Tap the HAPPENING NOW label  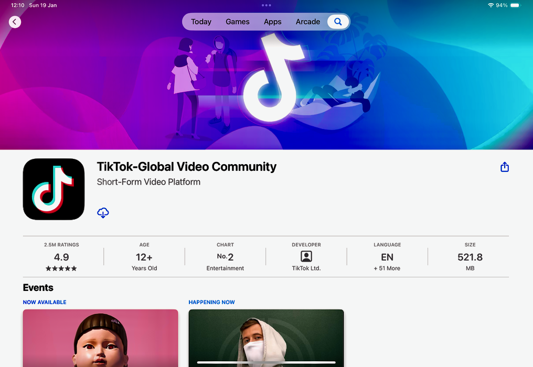click(211, 302)
